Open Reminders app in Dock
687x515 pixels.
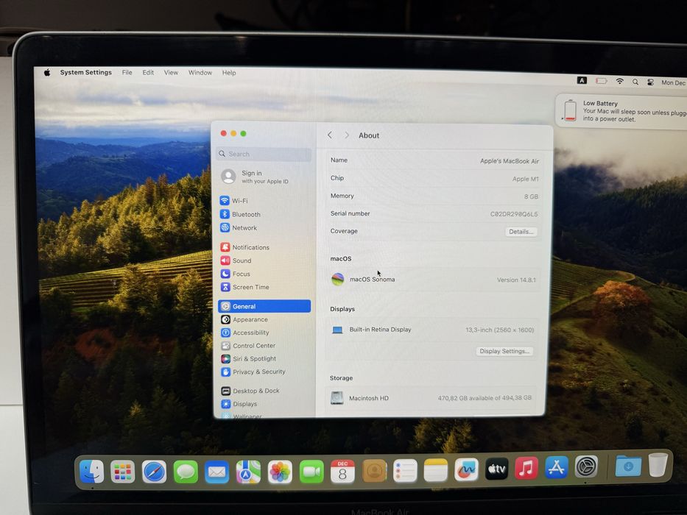405,471
